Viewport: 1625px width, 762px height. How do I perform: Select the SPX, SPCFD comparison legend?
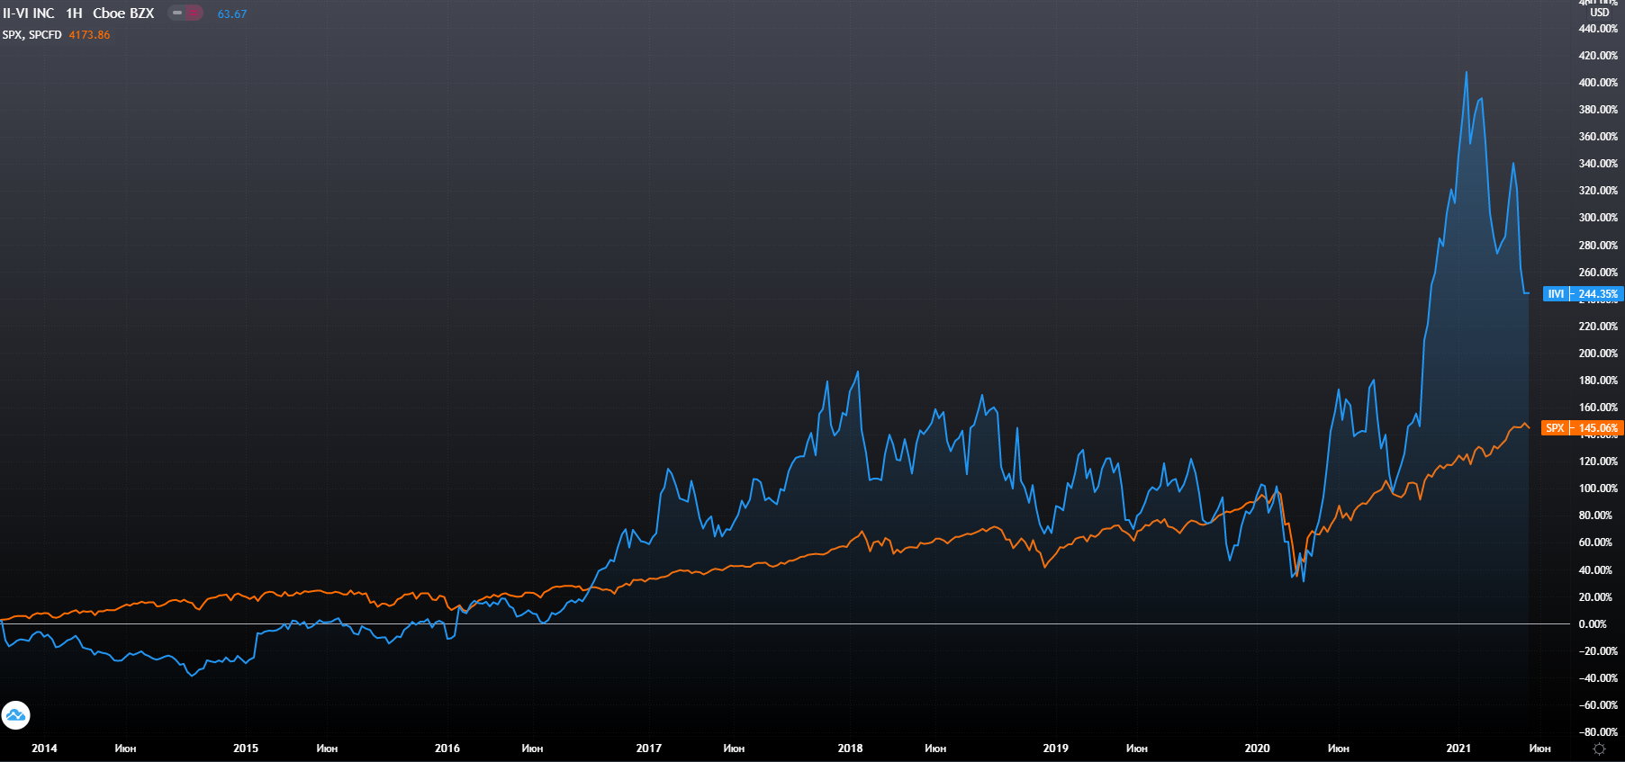coord(32,35)
